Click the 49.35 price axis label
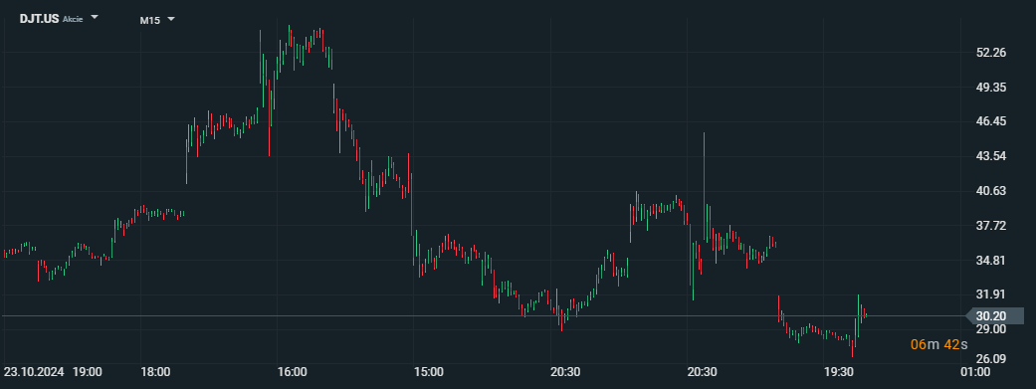Screen dimensions: 1036x389 [990, 88]
